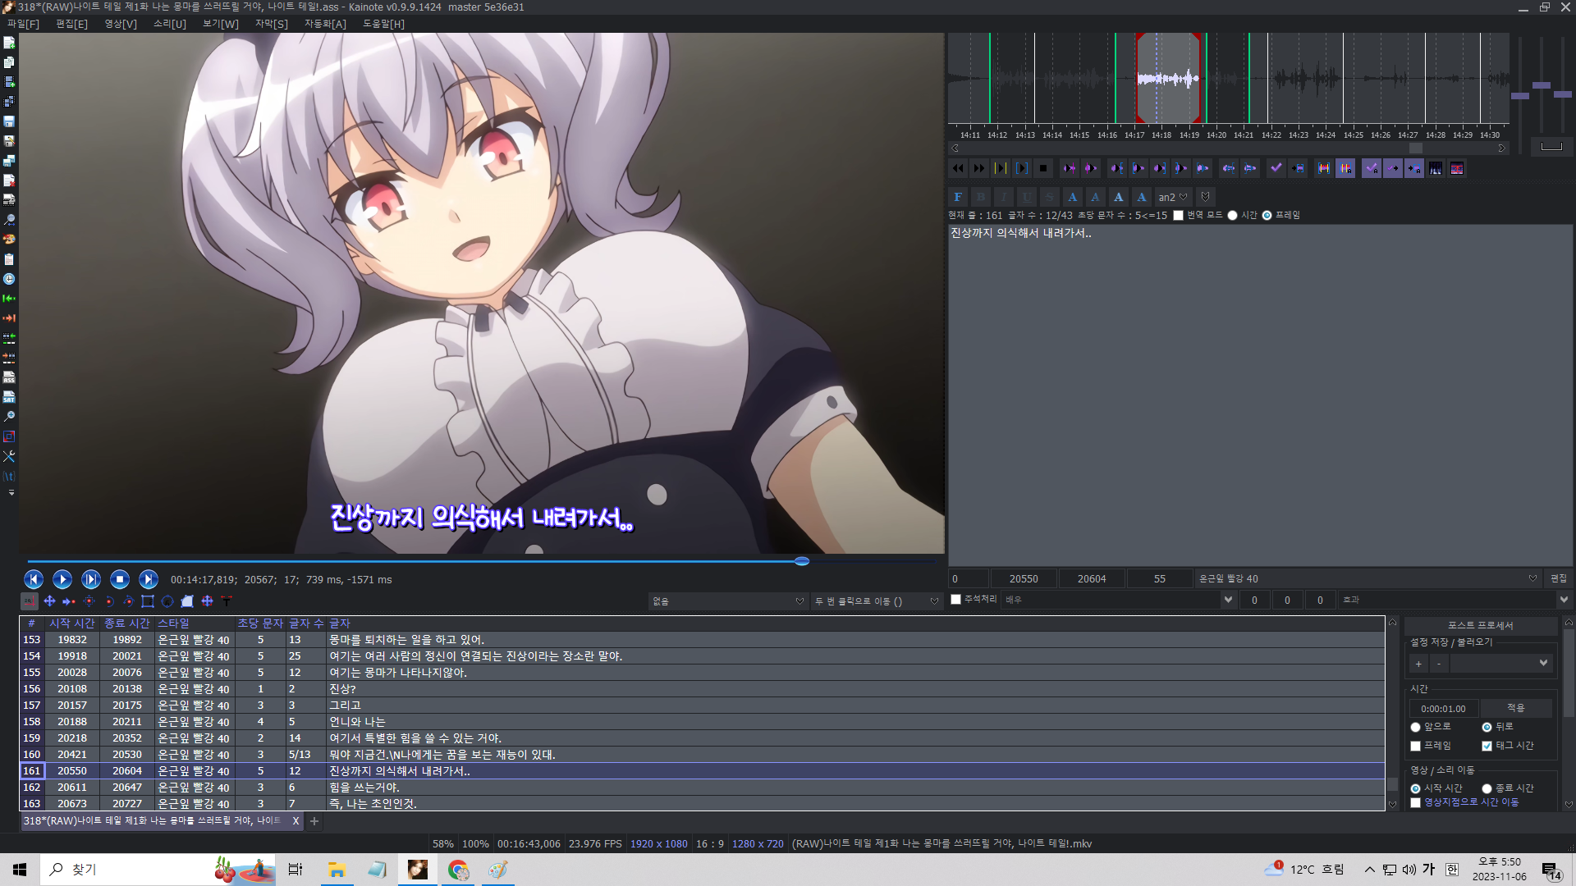Open 소리[U] menu
The width and height of the screenshot is (1576, 886).
pyautogui.click(x=170, y=24)
